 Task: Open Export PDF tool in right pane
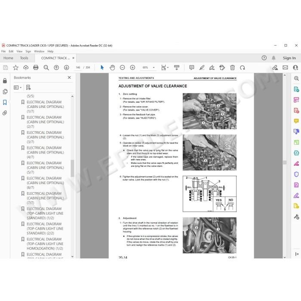coord(296,89)
